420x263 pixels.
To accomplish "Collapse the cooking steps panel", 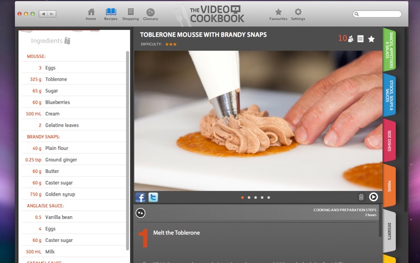I will tap(140, 213).
